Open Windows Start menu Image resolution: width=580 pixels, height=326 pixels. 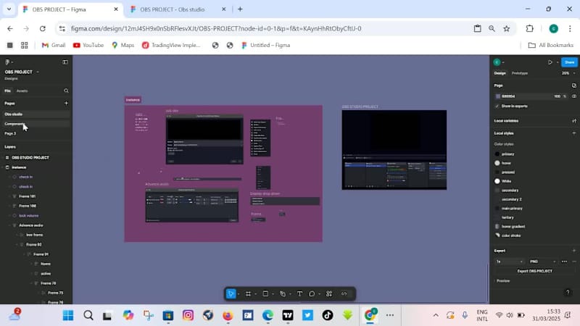[x=68, y=315]
